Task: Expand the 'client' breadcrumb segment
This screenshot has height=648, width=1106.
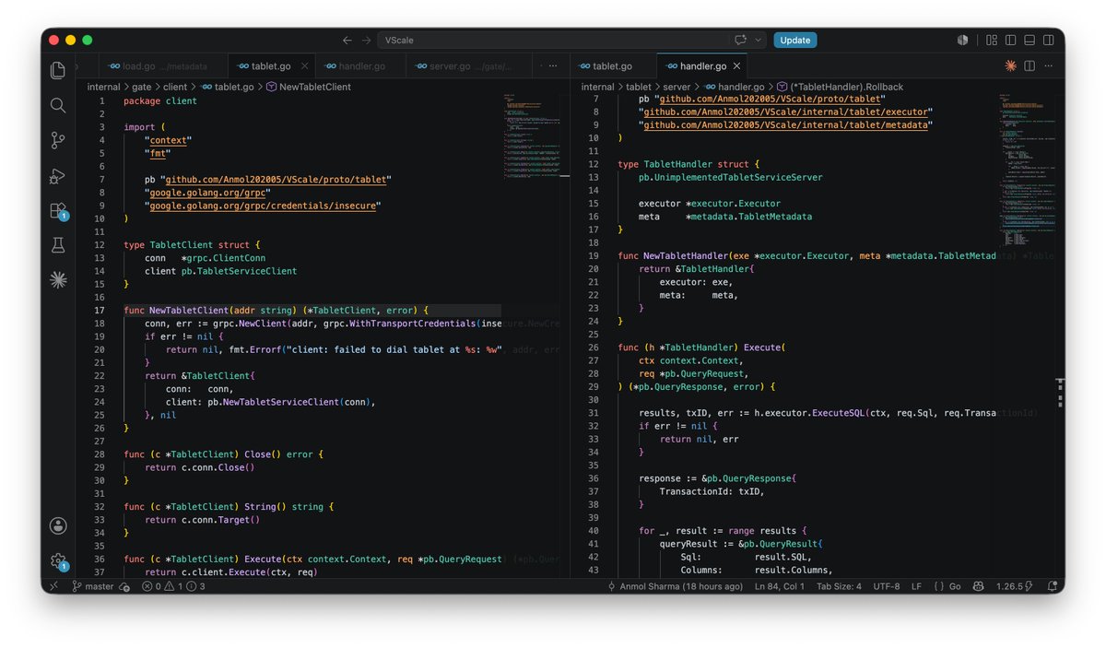Action: point(174,87)
